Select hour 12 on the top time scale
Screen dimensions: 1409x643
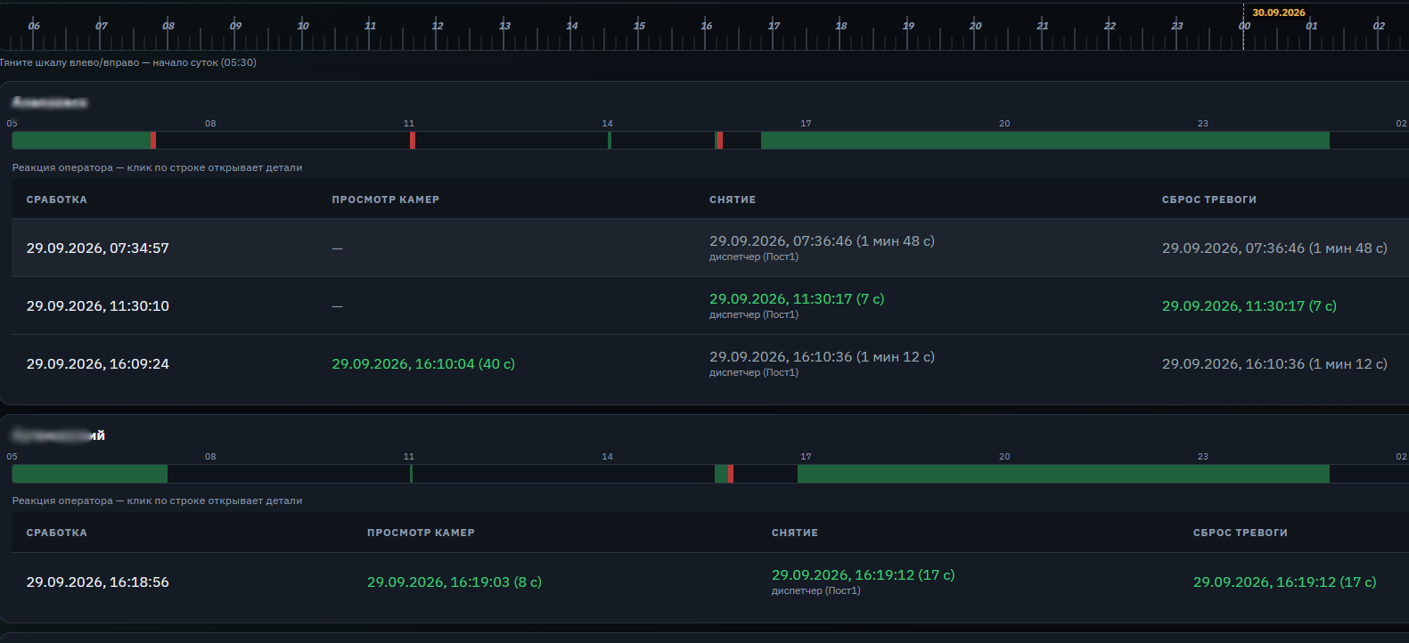437,26
